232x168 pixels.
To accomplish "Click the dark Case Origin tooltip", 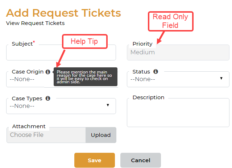I will pyautogui.click(x=86, y=77).
